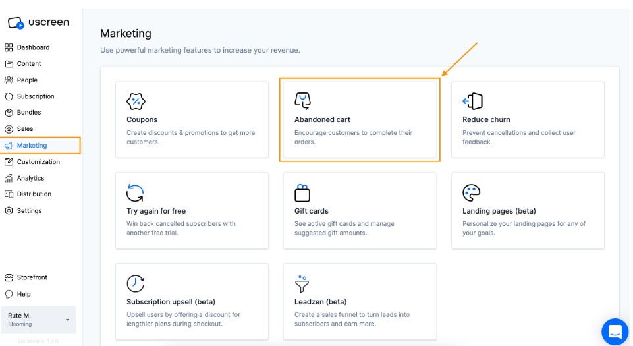The image size is (633, 346).
Task: Click the Sales dollar icon
Action: [x=9, y=129]
